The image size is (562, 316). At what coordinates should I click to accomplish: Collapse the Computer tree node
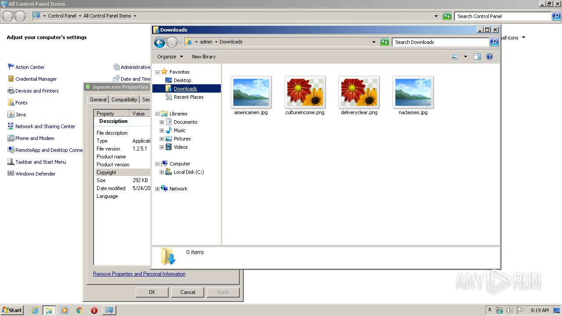click(157, 164)
